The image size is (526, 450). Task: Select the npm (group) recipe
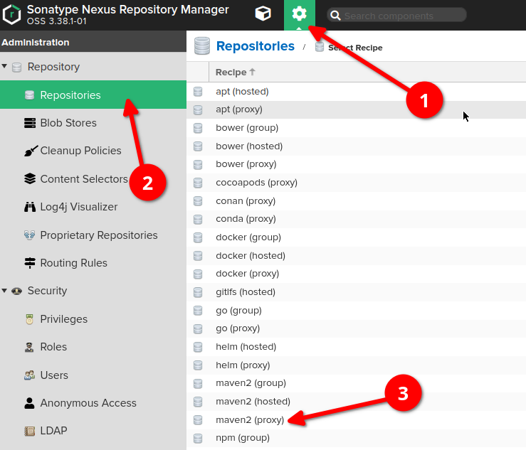point(357,438)
